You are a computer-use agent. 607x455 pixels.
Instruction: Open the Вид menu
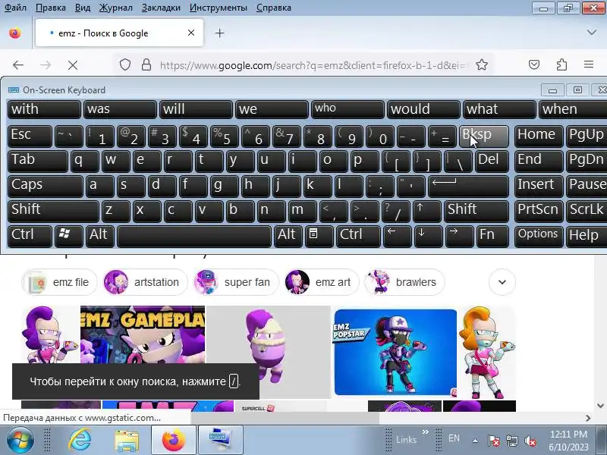click(x=83, y=8)
